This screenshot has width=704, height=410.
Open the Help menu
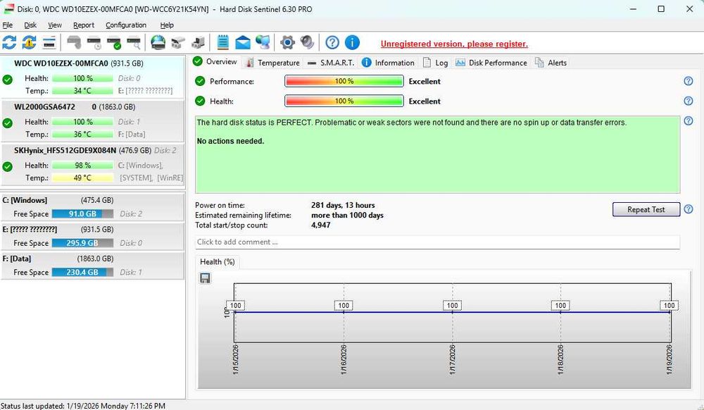coord(167,25)
